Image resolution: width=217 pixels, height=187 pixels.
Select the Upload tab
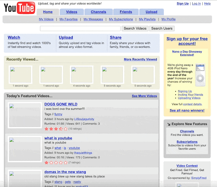click(x=151, y=12)
